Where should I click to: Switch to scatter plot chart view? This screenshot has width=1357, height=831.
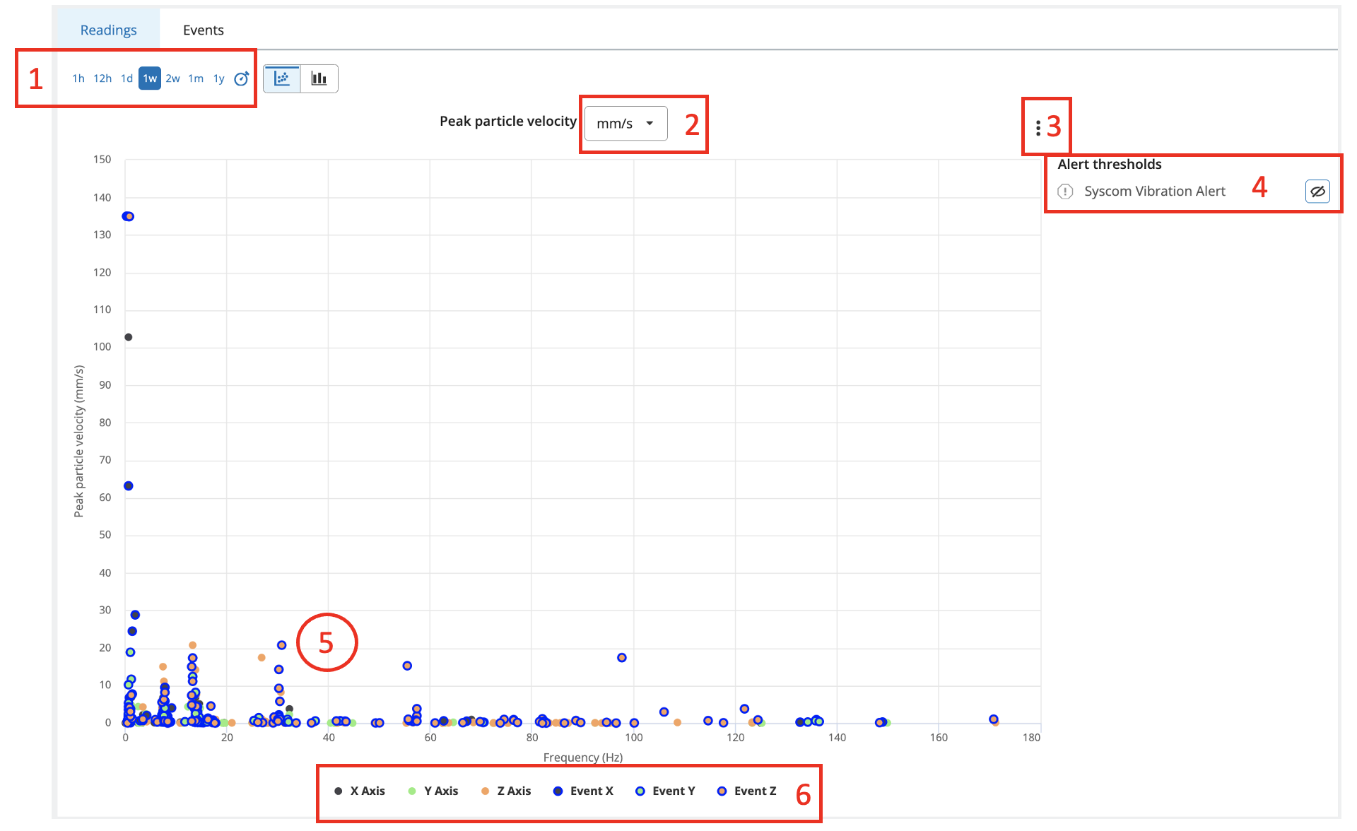point(282,78)
